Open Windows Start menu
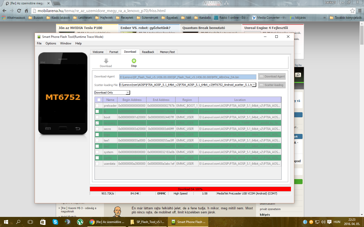 point(6,222)
